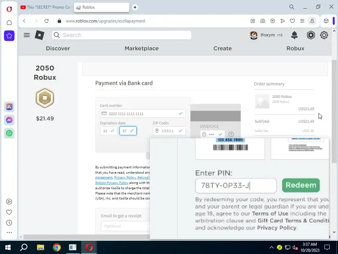
Task: Take a snapshot with camera icon
Action: pyautogui.click(x=262, y=21)
